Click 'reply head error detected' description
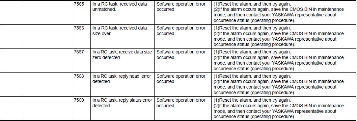The image size is (357, 121). point(122,79)
